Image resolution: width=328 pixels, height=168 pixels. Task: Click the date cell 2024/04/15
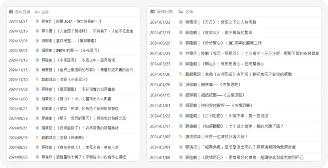[x=160, y=95]
